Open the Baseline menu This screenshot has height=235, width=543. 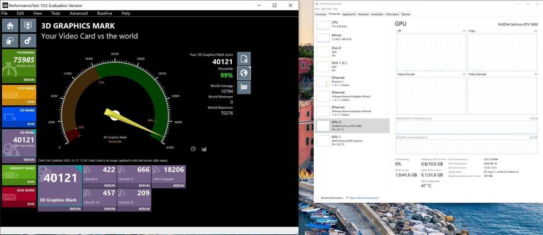pyautogui.click(x=104, y=13)
